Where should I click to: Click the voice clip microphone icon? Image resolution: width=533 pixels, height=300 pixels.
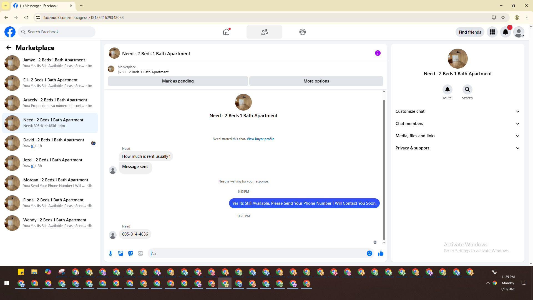coord(110,253)
